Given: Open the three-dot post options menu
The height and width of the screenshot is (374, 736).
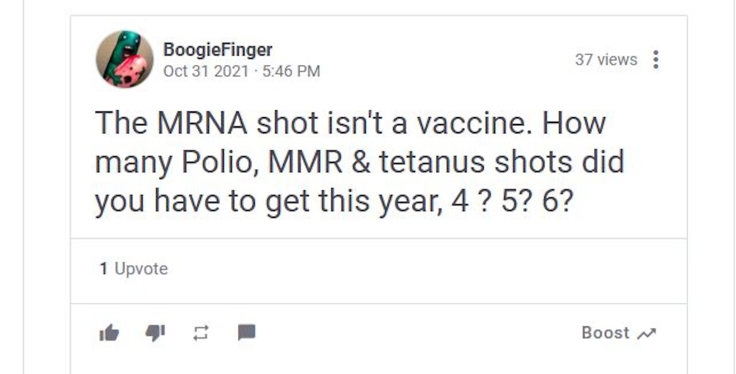Looking at the screenshot, I should coord(655,60).
